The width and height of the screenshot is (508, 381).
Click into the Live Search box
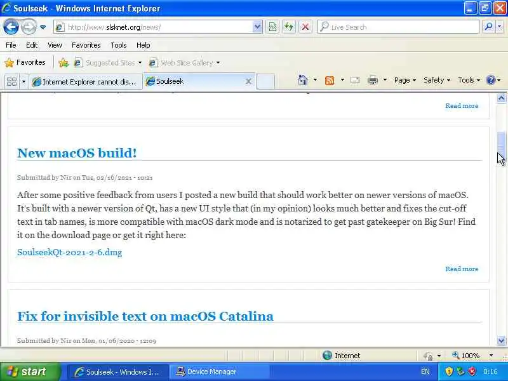[x=399, y=27]
